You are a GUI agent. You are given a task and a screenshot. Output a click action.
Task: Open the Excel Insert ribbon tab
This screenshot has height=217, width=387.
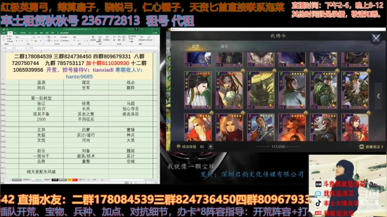coord(16,33)
